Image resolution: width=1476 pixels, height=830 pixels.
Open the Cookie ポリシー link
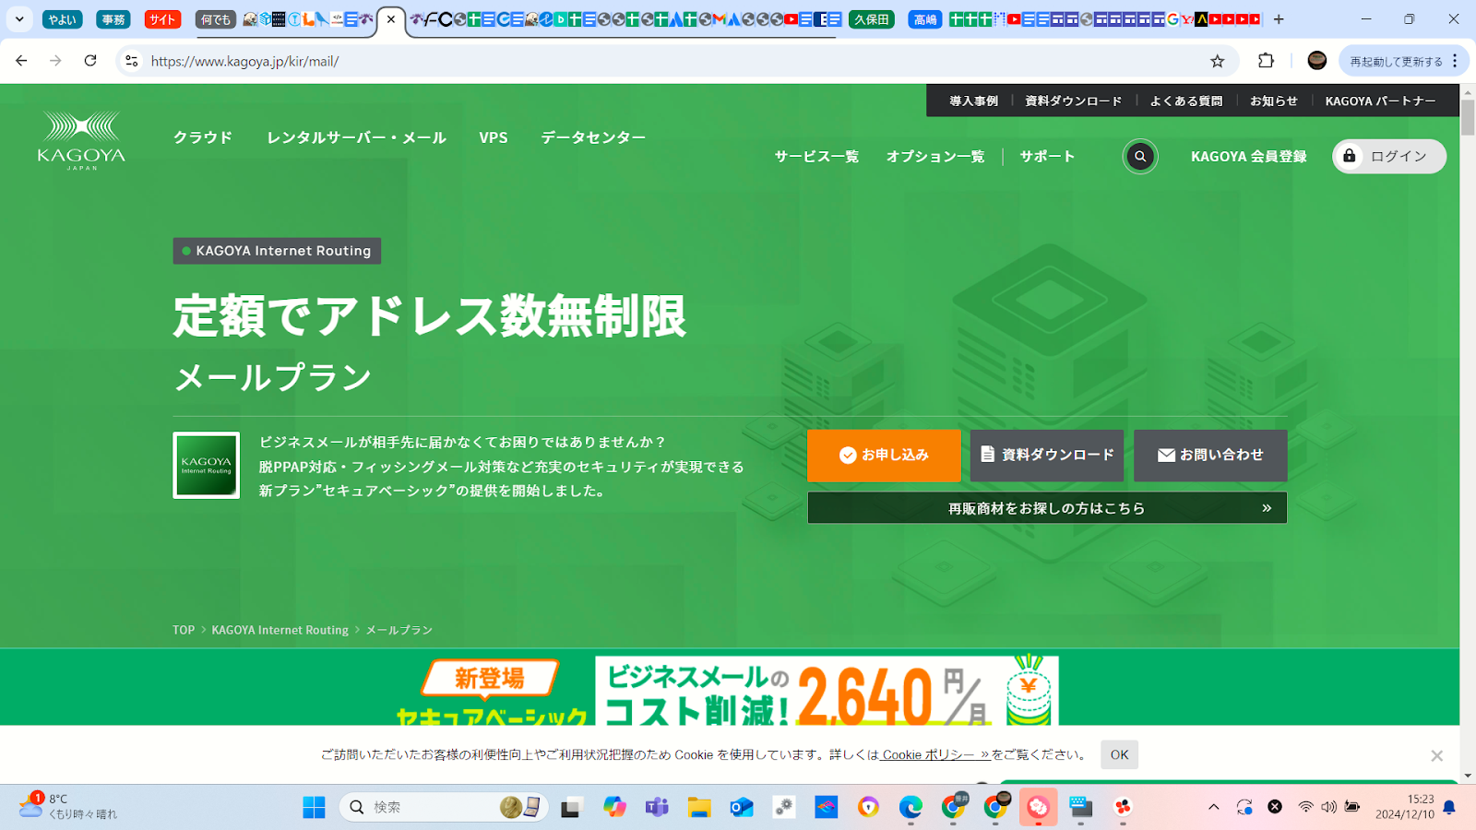934,754
